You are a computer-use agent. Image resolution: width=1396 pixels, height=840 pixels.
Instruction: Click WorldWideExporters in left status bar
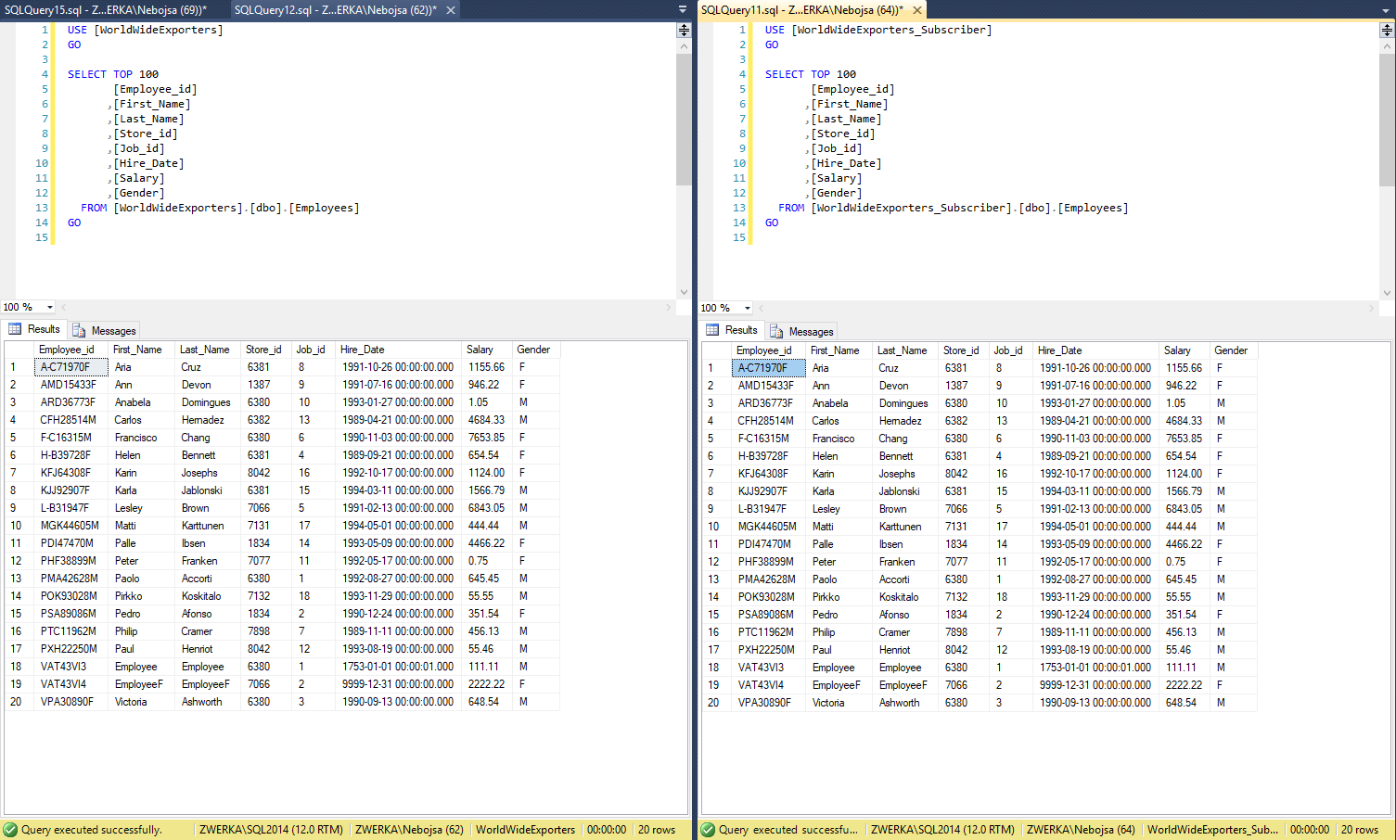click(525, 830)
